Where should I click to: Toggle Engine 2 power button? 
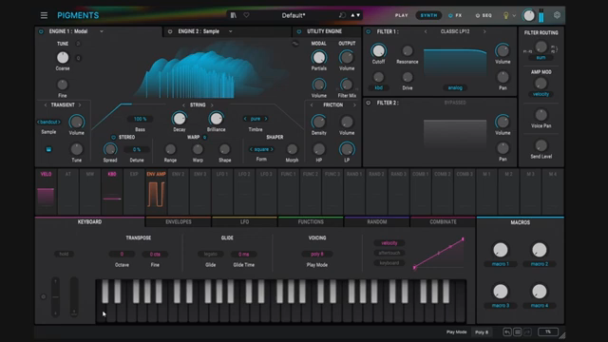tap(170, 31)
